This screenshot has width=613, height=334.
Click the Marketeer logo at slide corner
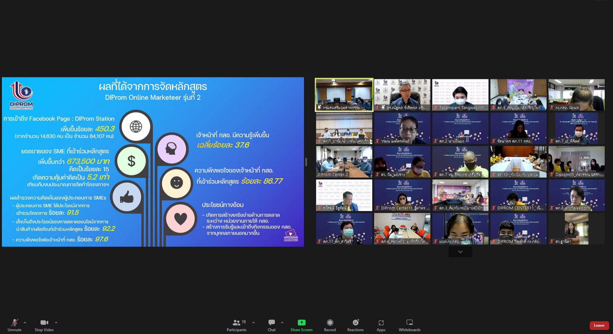coord(291,236)
